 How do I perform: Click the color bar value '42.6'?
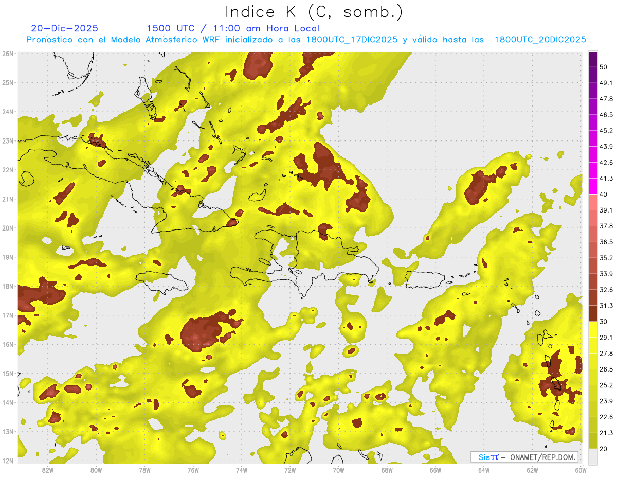(606, 163)
